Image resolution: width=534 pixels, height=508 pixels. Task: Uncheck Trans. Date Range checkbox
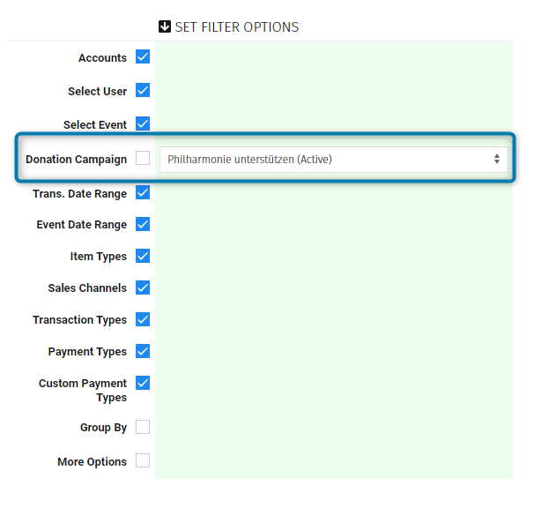143,192
